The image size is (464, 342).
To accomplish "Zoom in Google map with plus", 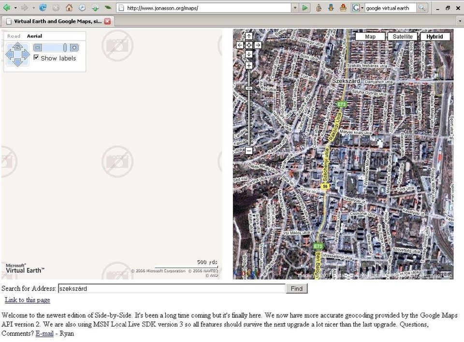I will (x=249, y=65).
